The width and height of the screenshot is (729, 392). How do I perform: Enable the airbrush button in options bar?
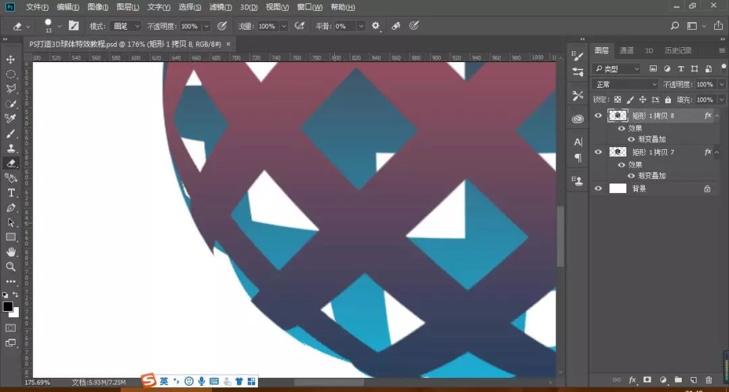point(299,26)
